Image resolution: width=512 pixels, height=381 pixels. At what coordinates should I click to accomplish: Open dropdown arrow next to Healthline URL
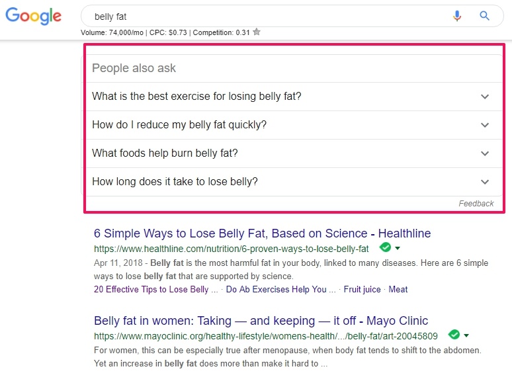click(x=398, y=249)
